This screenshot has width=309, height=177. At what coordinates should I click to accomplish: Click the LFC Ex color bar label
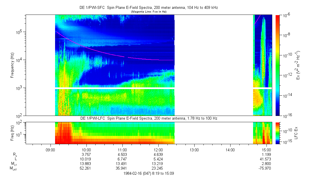tap(297, 133)
